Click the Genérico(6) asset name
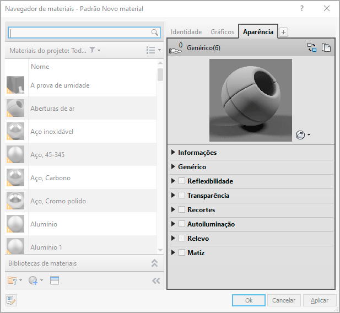Screen dimensions: 340x313 pyautogui.click(x=203, y=48)
